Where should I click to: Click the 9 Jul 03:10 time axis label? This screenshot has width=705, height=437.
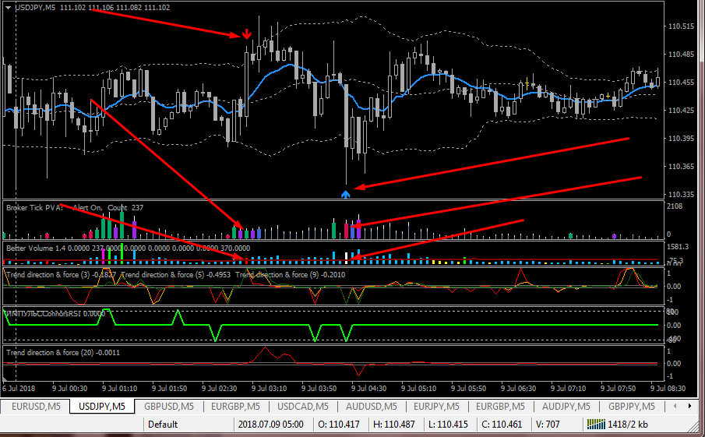click(x=269, y=389)
